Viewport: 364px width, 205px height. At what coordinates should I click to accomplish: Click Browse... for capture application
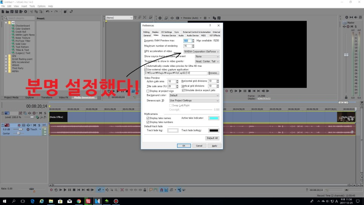[x=213, y=73]
